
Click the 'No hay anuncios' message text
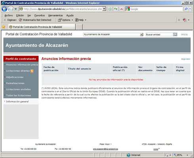tap(116, 80)
